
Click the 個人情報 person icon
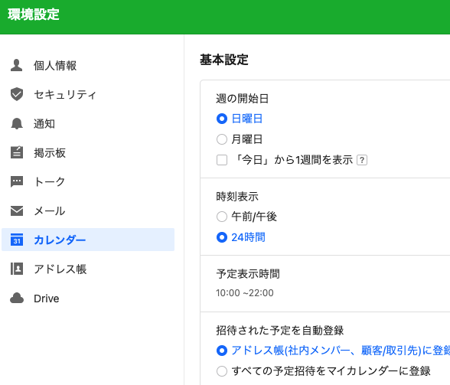click(x=16, y=65)
